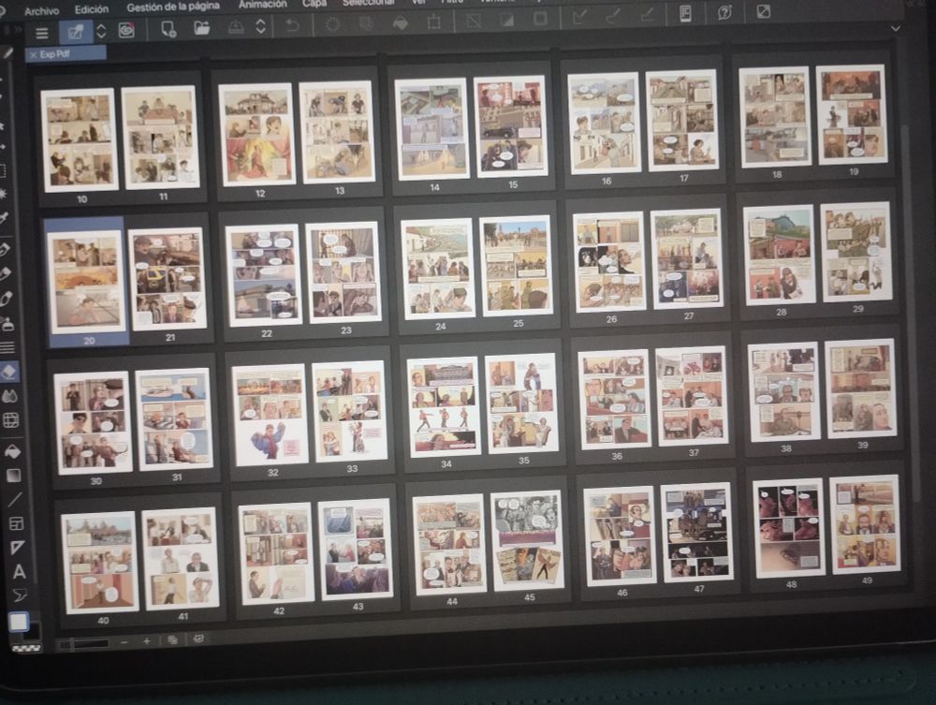Click the Scale/Rotate transform icon
The height and width of the screenshot is (705, 936).
tap(434, 22)
